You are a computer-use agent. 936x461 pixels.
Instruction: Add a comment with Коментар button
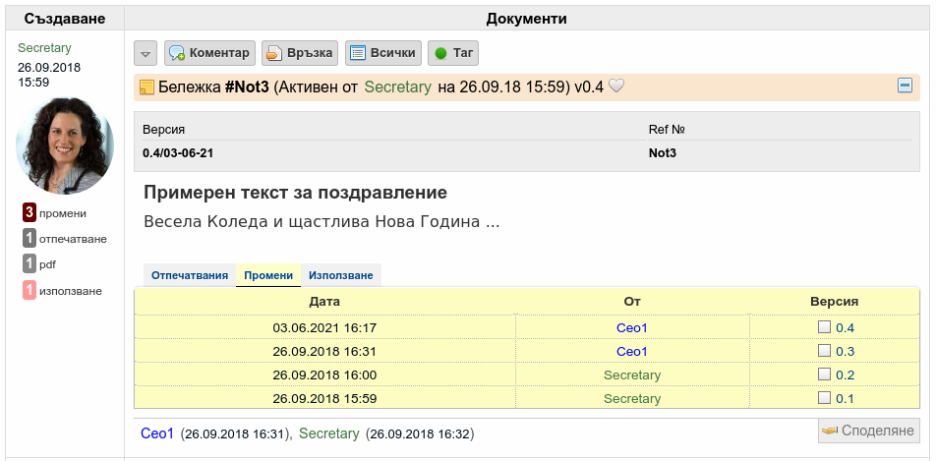(x=209, y=53)
